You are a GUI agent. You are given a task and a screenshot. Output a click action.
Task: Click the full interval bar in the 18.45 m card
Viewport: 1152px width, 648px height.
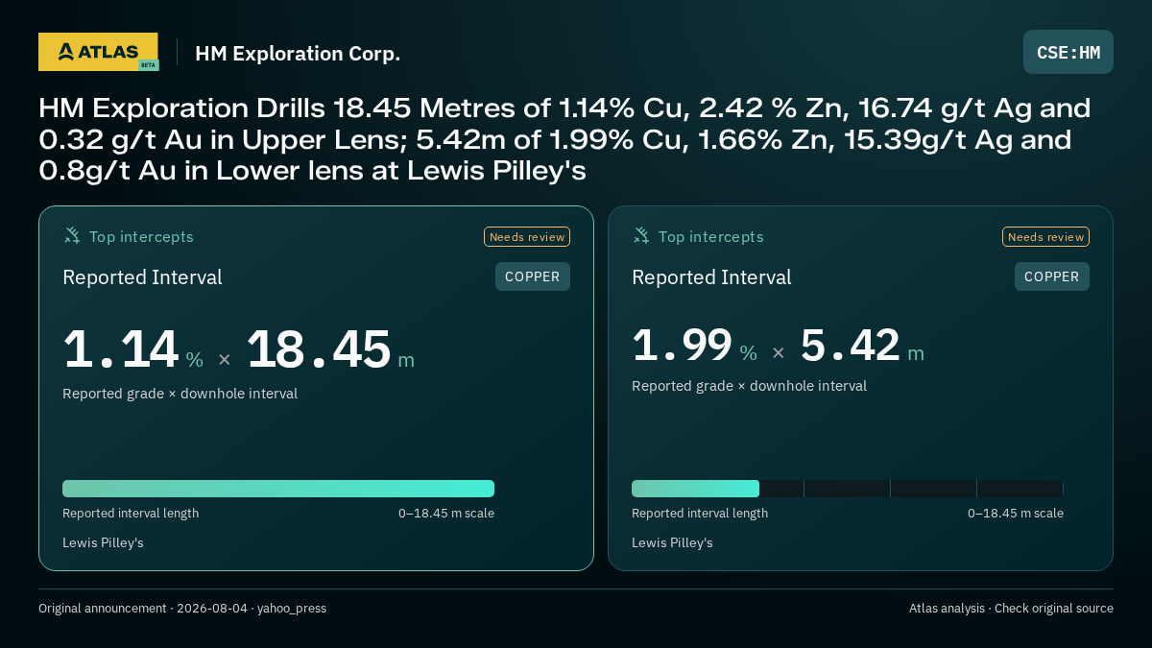pos(278,489)
